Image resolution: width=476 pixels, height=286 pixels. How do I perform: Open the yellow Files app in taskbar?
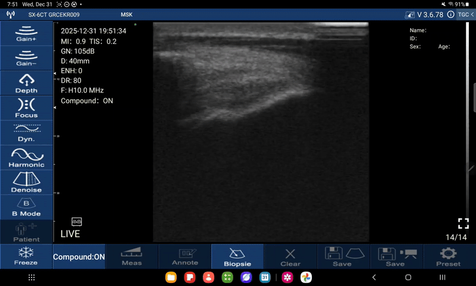coord(171,277)
